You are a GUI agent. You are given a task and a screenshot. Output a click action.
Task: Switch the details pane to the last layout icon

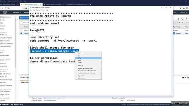188,78
